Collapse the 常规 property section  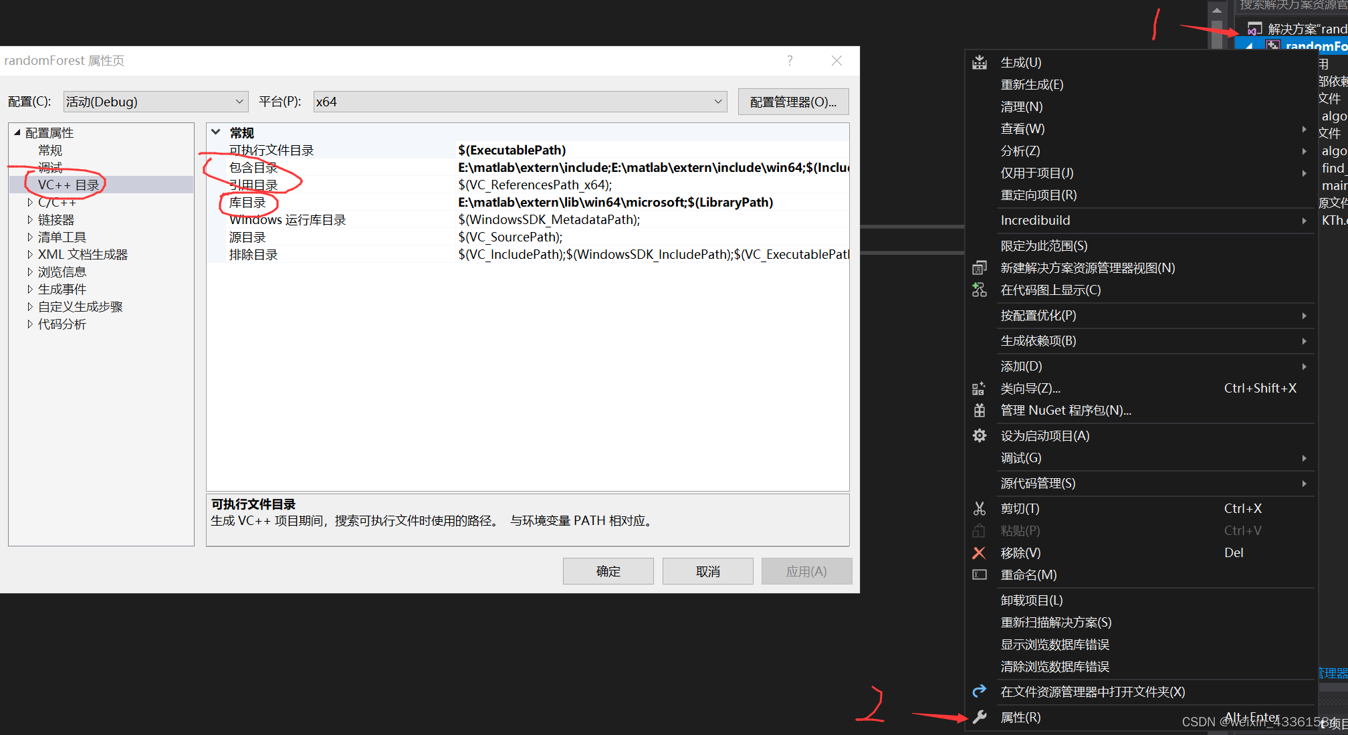point(216,132)
